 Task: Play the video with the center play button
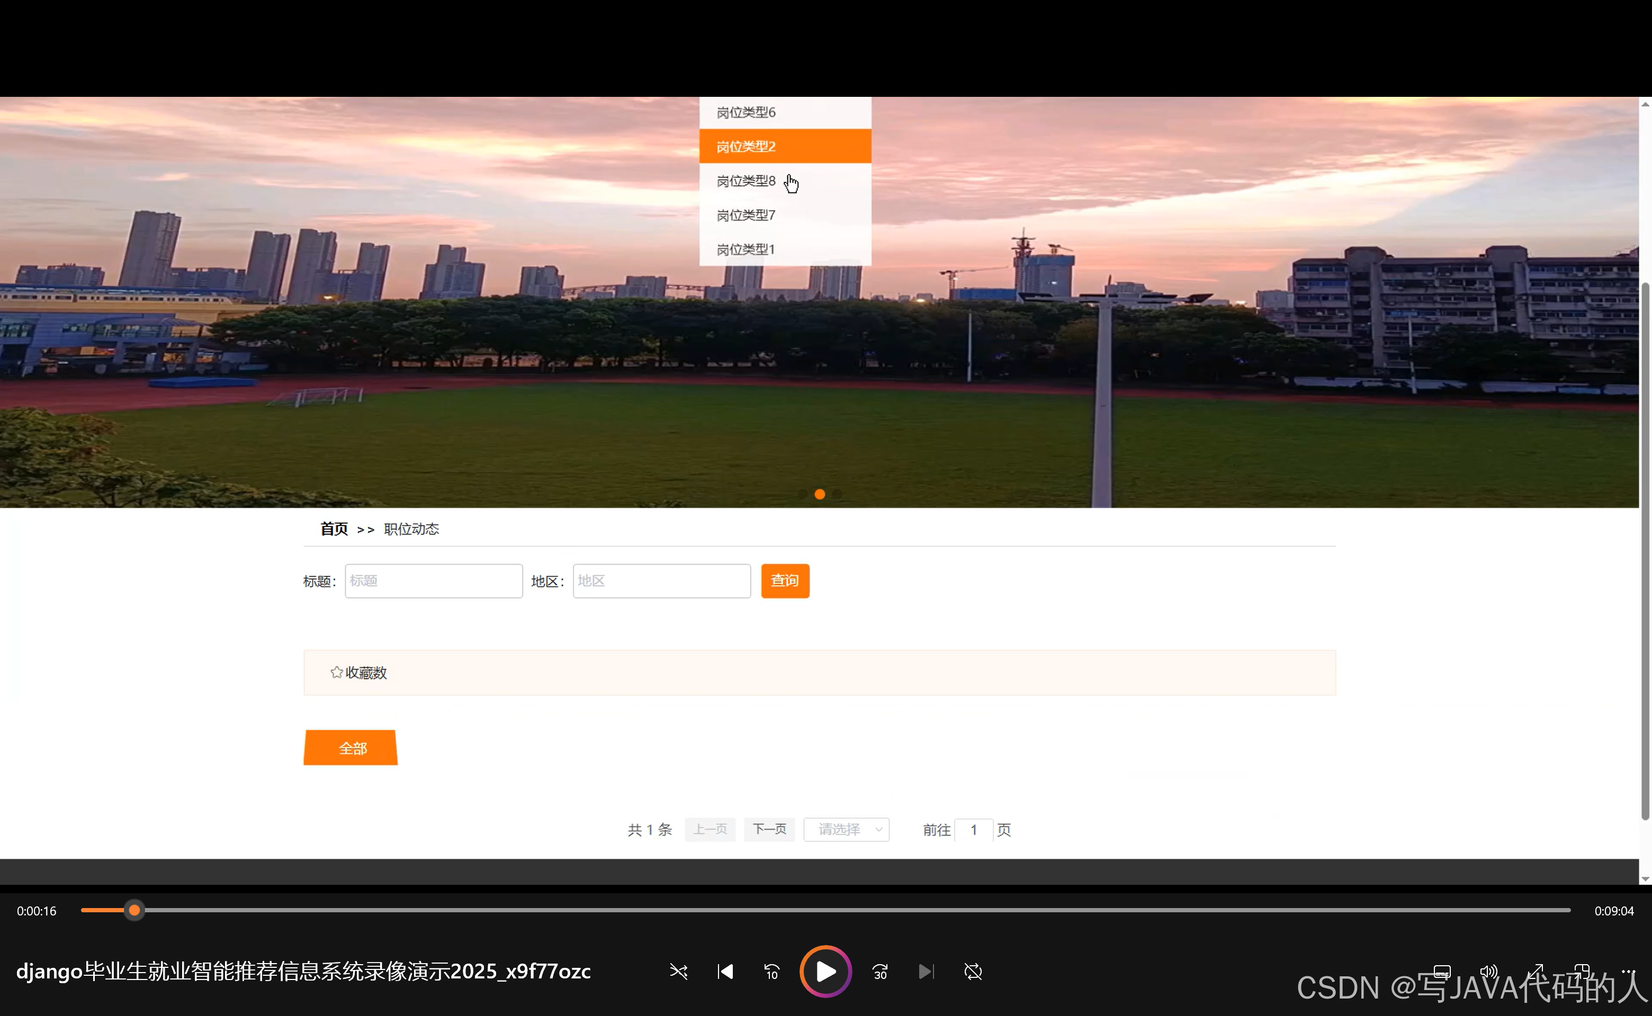(825, 971)
